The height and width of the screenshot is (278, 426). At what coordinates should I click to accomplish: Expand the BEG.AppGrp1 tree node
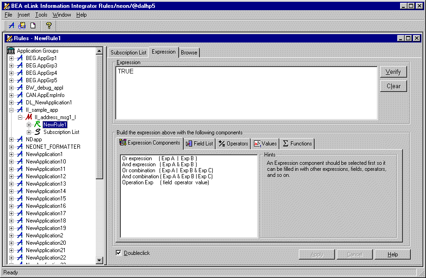(11, 58)
